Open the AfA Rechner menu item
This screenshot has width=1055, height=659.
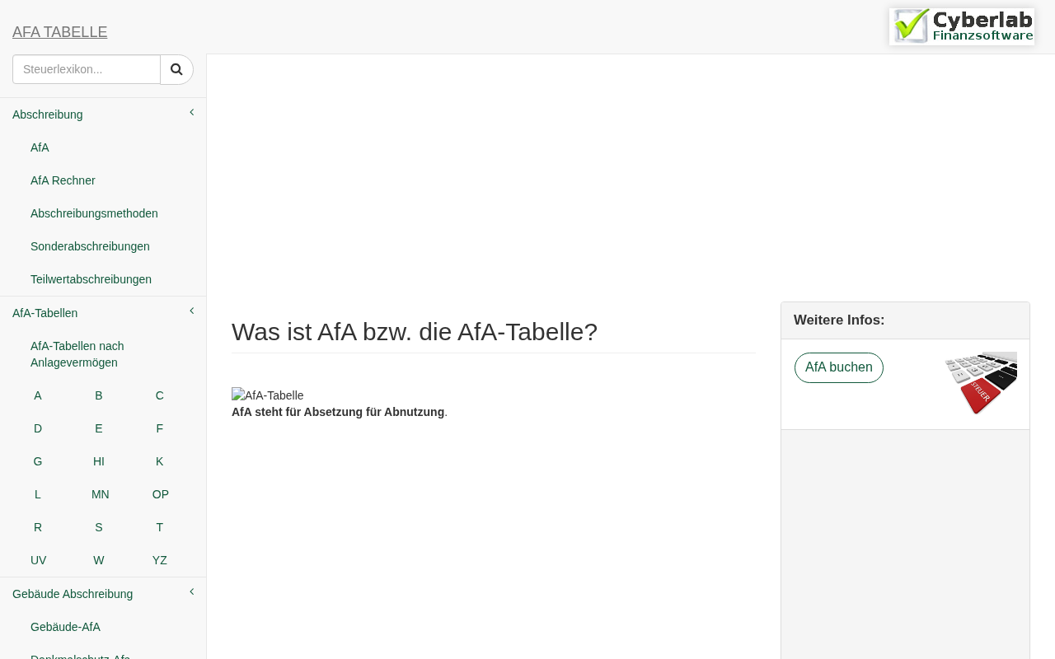(63, 180)
